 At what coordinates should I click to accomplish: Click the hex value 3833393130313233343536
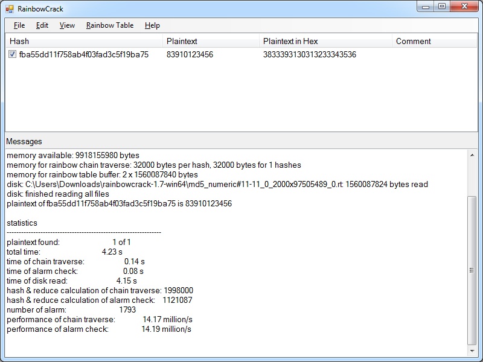(x=310, y=54)
